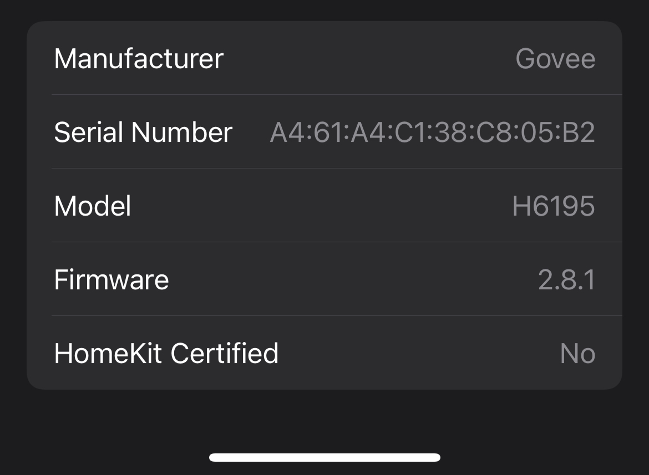Tap the No value for HomeKit Certified
This screenshot has height=475, width=649.
point(577,353)
